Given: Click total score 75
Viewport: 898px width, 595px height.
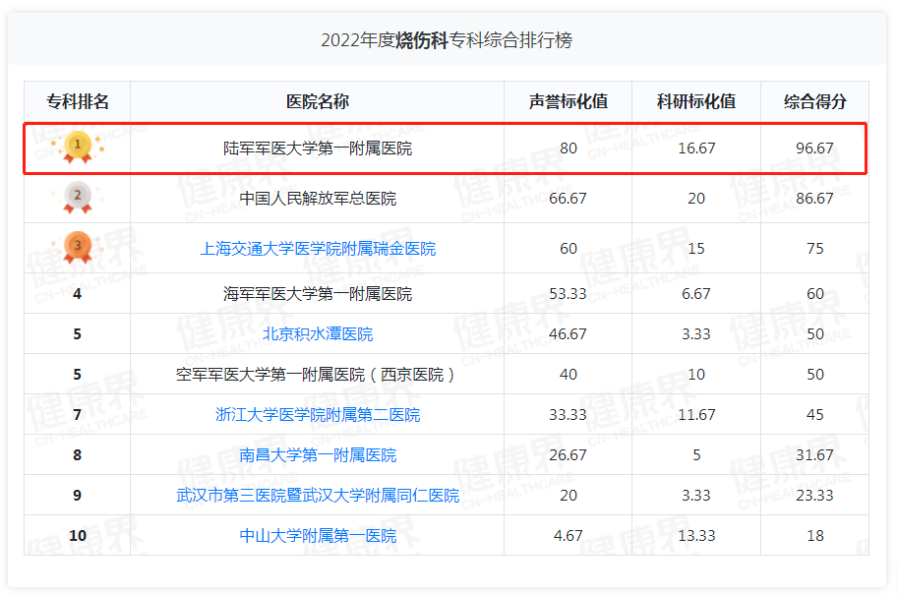Looking at the screenshot, I should 815,249.
